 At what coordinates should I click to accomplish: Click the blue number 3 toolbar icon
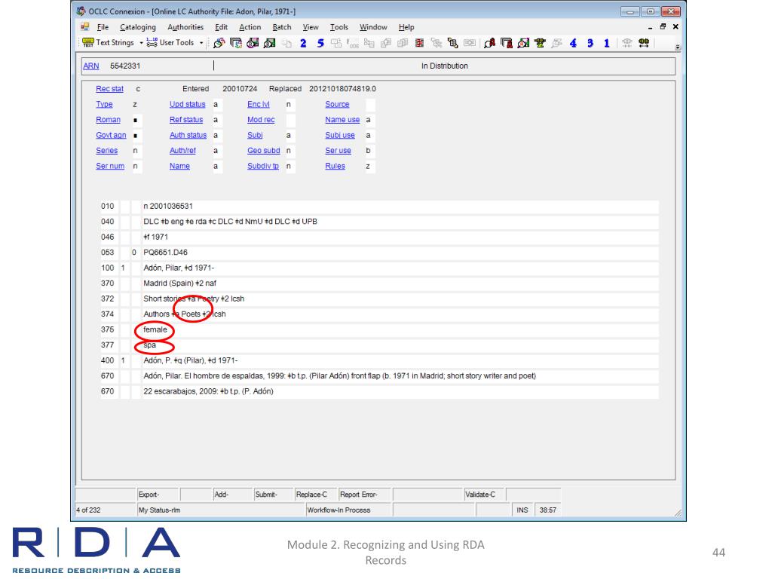[x=590, y=44]
